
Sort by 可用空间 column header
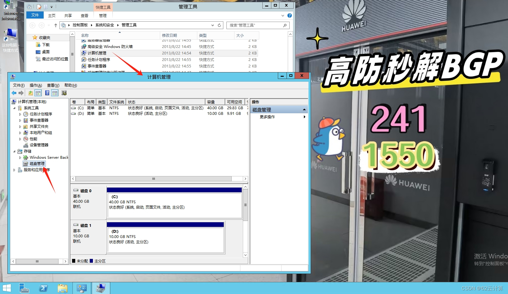pyautogui.click(x=234, y=102)
